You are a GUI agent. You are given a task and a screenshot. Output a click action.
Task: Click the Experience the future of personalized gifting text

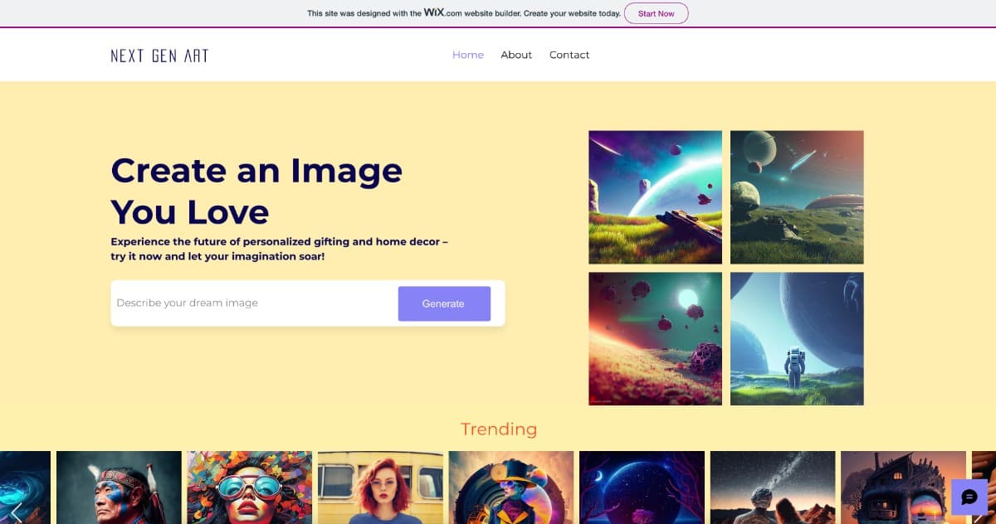coord(279,250)
